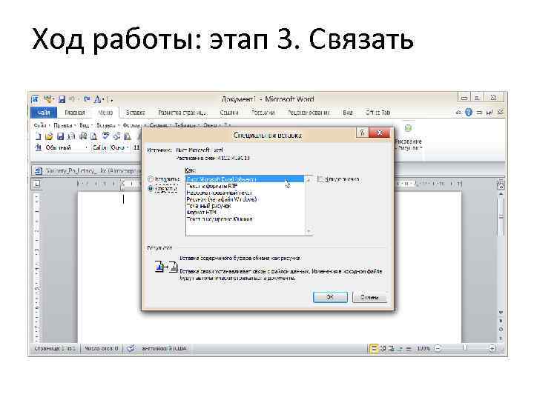This screenshot has width=534, height=400.
Task: Click the document vertical scrollbar up arrow
Action: tap(501, 194)
